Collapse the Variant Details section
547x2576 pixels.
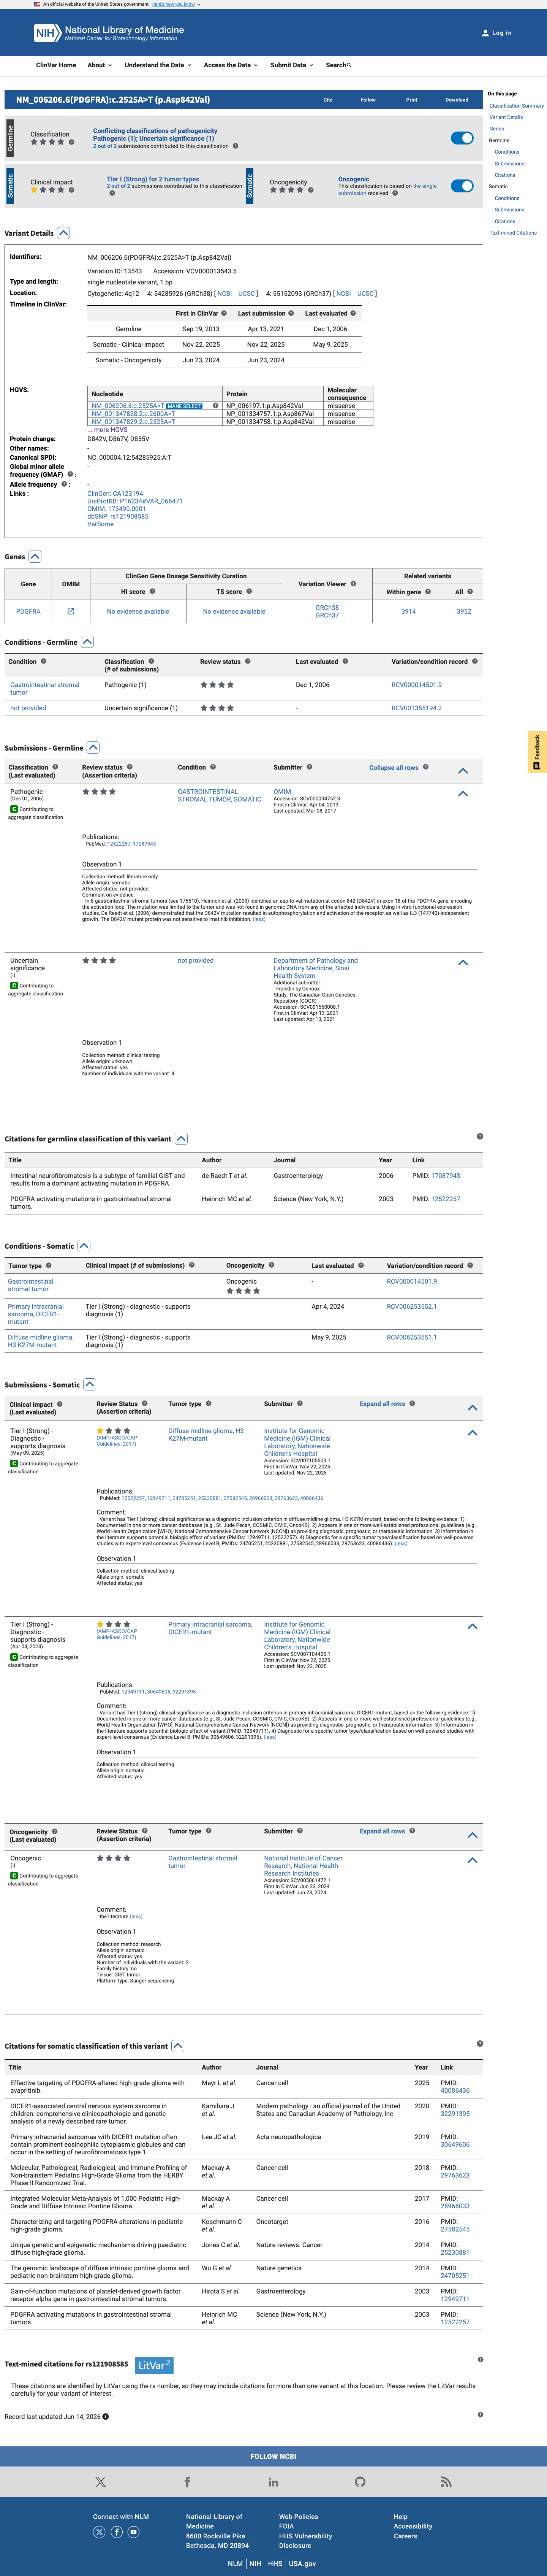[64, 233]
